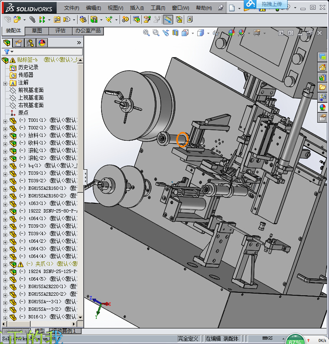Open the ConfigurationManager panel icon
Viewport: 329px width, 344px height.
pos(30,43)
